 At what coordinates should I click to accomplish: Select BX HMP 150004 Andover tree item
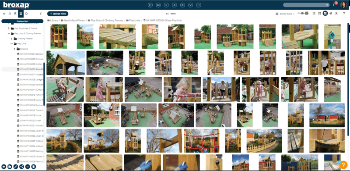pos(30,146)
